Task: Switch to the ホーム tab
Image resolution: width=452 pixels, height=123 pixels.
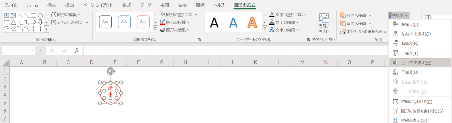Action: coord(33,5)
